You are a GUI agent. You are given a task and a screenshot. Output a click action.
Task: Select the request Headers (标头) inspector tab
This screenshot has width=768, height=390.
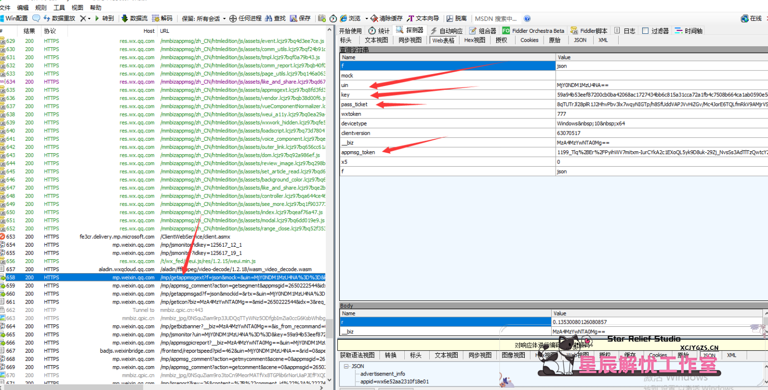(x=346, y=40)
